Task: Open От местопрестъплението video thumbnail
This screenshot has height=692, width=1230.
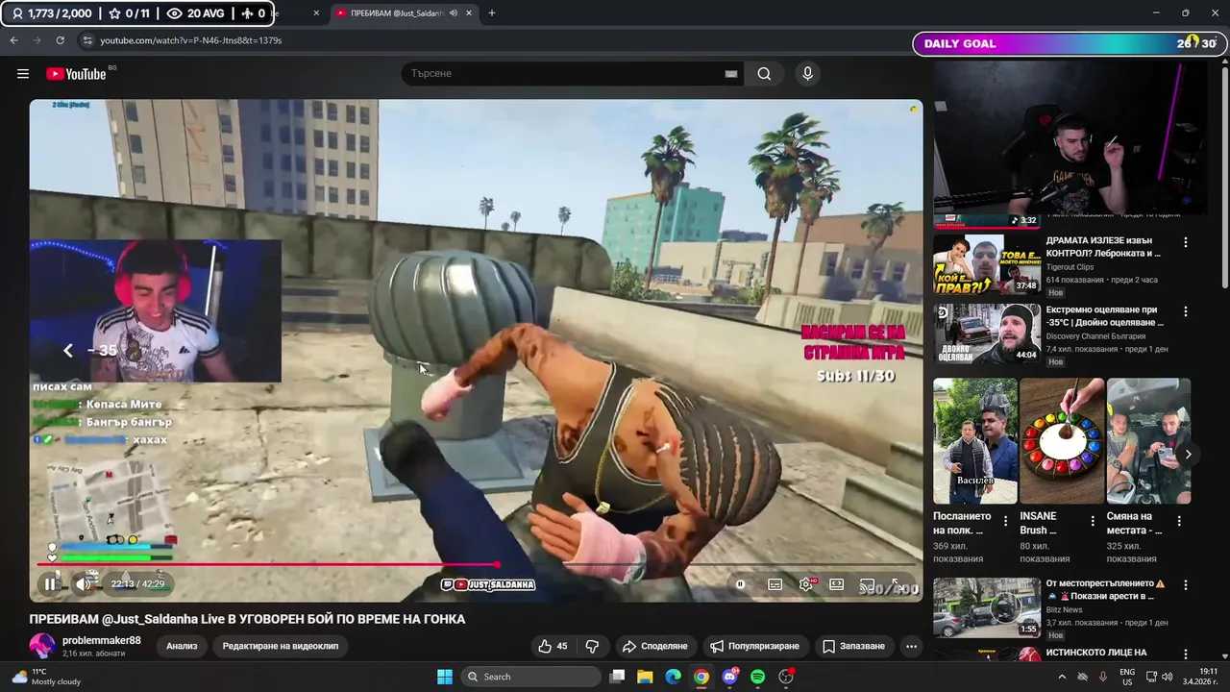Action: coord(987,607)
